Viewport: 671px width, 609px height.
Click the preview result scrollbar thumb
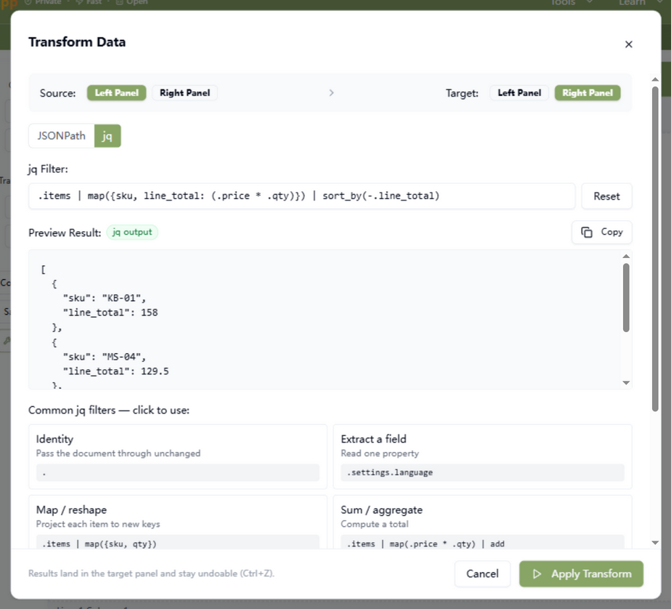[626, 298]
